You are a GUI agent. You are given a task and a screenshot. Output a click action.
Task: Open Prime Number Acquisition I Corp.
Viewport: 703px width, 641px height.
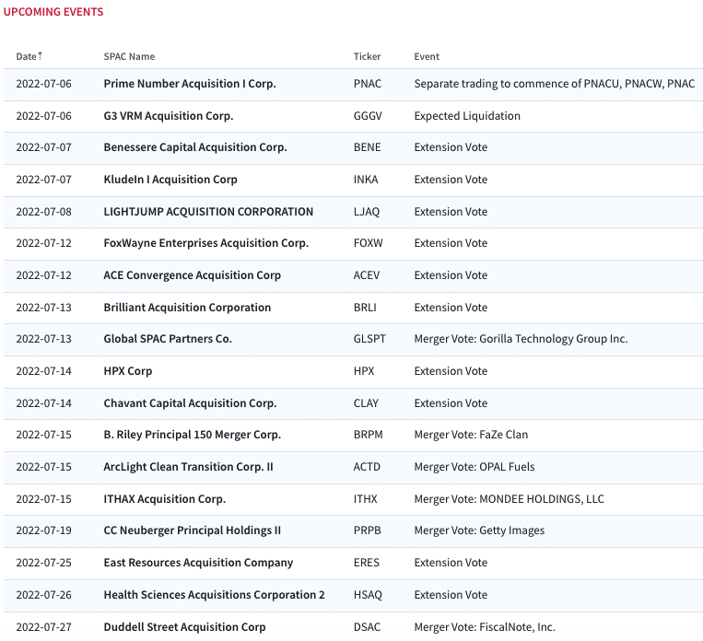pyautogui.click(x=190, y=84)
